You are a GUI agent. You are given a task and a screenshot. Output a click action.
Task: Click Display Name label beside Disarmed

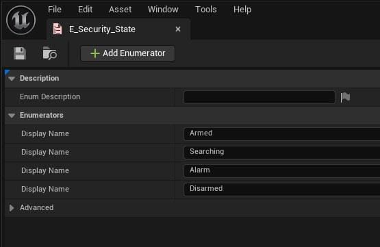pos(45,189)
